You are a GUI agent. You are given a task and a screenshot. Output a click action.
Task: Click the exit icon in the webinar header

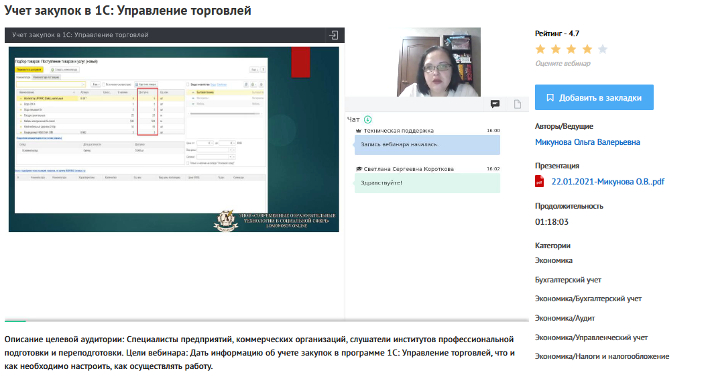(333, 35)
